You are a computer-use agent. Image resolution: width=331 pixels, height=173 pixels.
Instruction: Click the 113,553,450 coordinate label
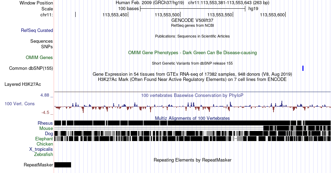pyautogui.click(x=115, y=15)
